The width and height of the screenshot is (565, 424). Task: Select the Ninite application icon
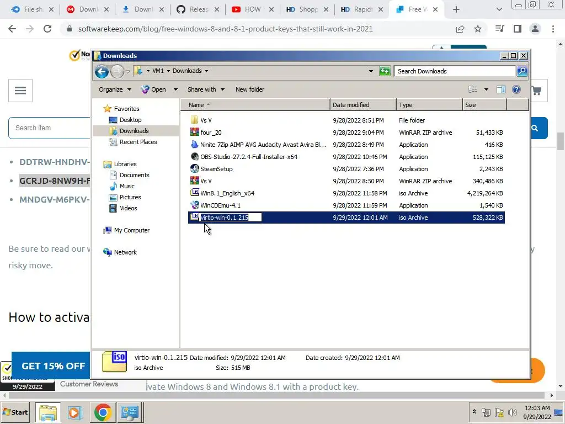point(194,145)
